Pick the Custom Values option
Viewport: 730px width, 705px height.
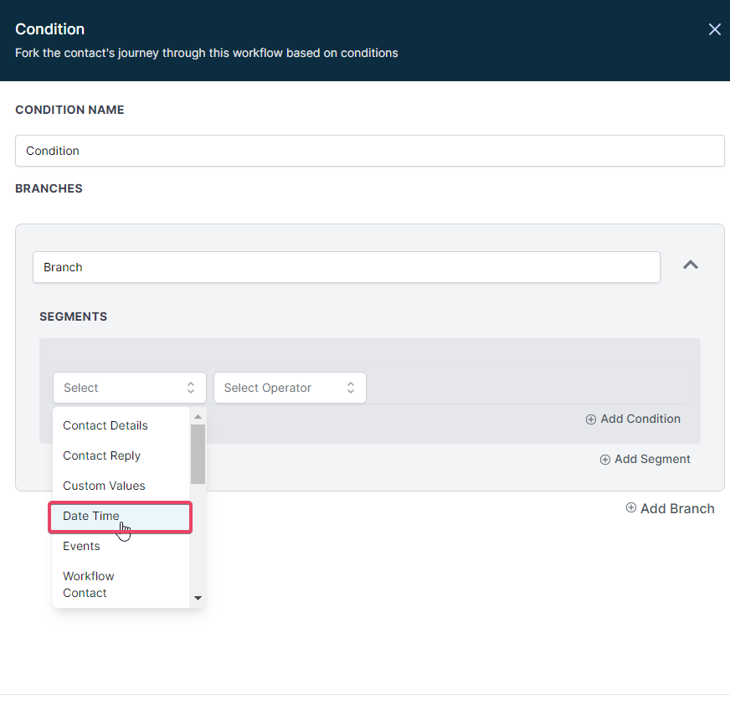[x=104, y=486]
